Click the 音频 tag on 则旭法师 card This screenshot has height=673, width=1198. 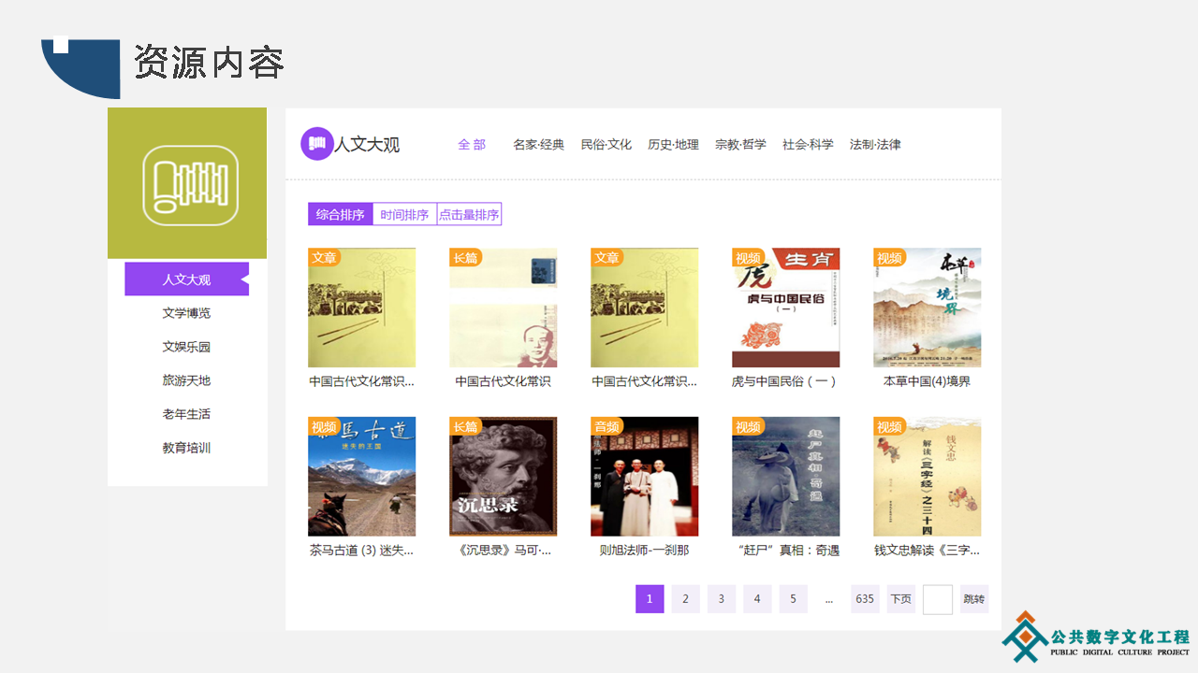(606, 427)
